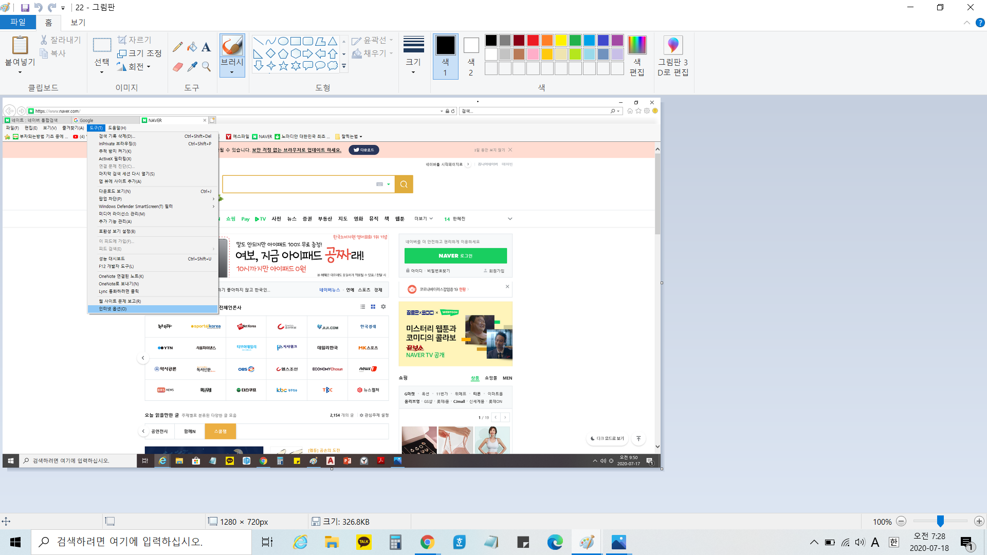Click the Save icon in title bar
The width and height of the screenshot is (987, 555).
coord(25,8)
